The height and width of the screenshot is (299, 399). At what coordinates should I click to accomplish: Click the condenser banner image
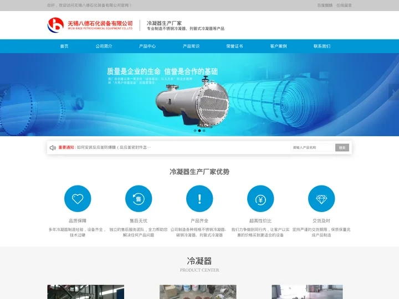(199, 95)
